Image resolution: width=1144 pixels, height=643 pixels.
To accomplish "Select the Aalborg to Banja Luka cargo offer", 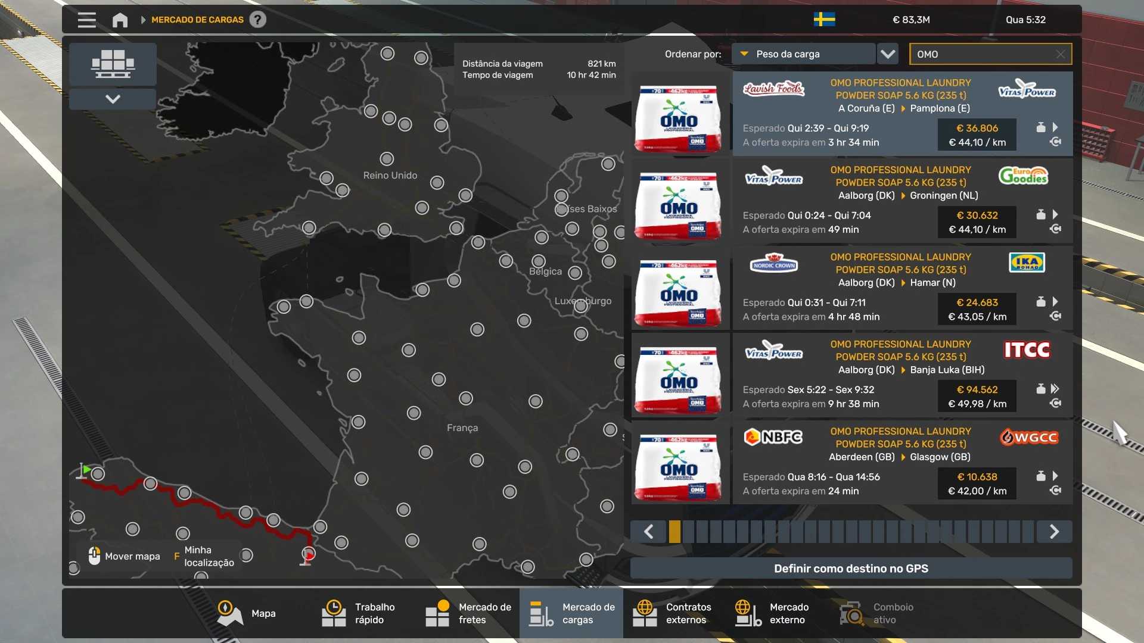I will point(903,375).
